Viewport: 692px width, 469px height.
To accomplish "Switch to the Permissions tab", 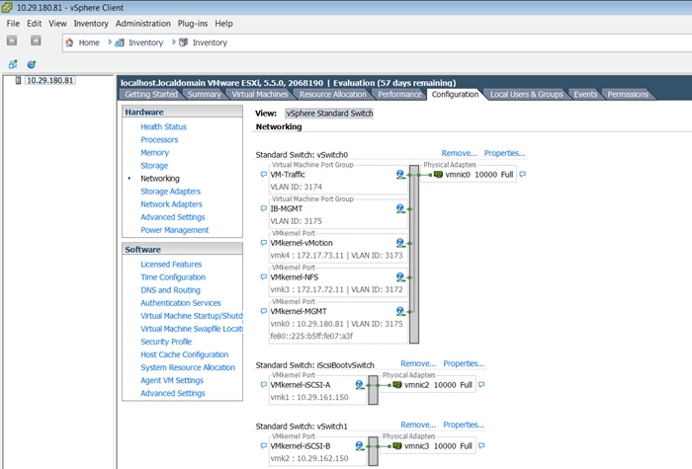I will pyautogui.click(x=628, y=95).
